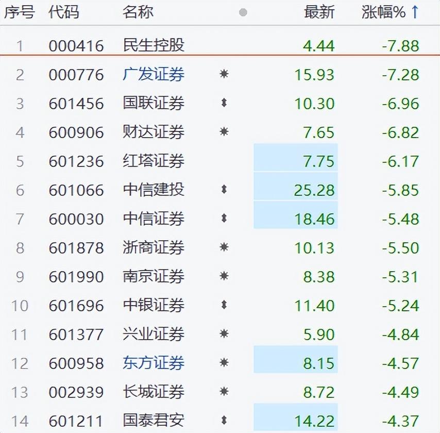Sort by the 最新 column header
440x433 pixels.
319,12
